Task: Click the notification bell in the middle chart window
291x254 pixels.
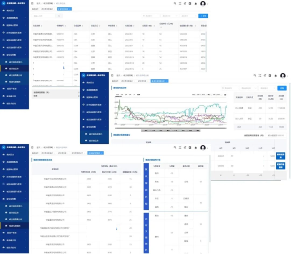Action: click(276, 76)
